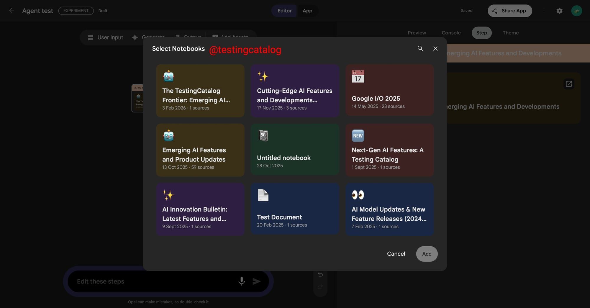Go back using the arrow beside Agent test
The width and height of the screenshot is (590, 308).
pos(12,10)
